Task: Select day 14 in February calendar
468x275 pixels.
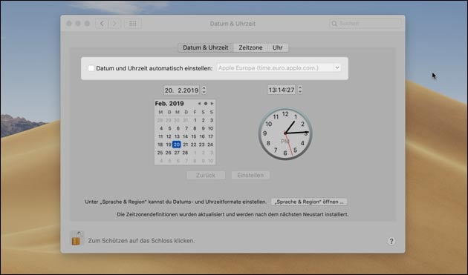Action: coord(186,136)
